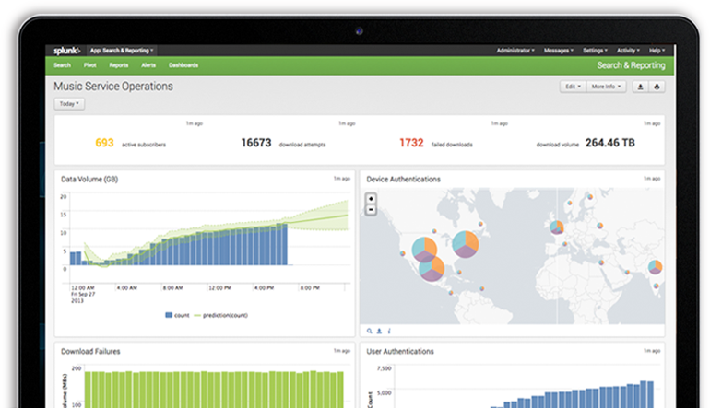Switch to the Dashboards tab
Screen dimensions: 710x408
pyautogui.click(x=183, y=65)
